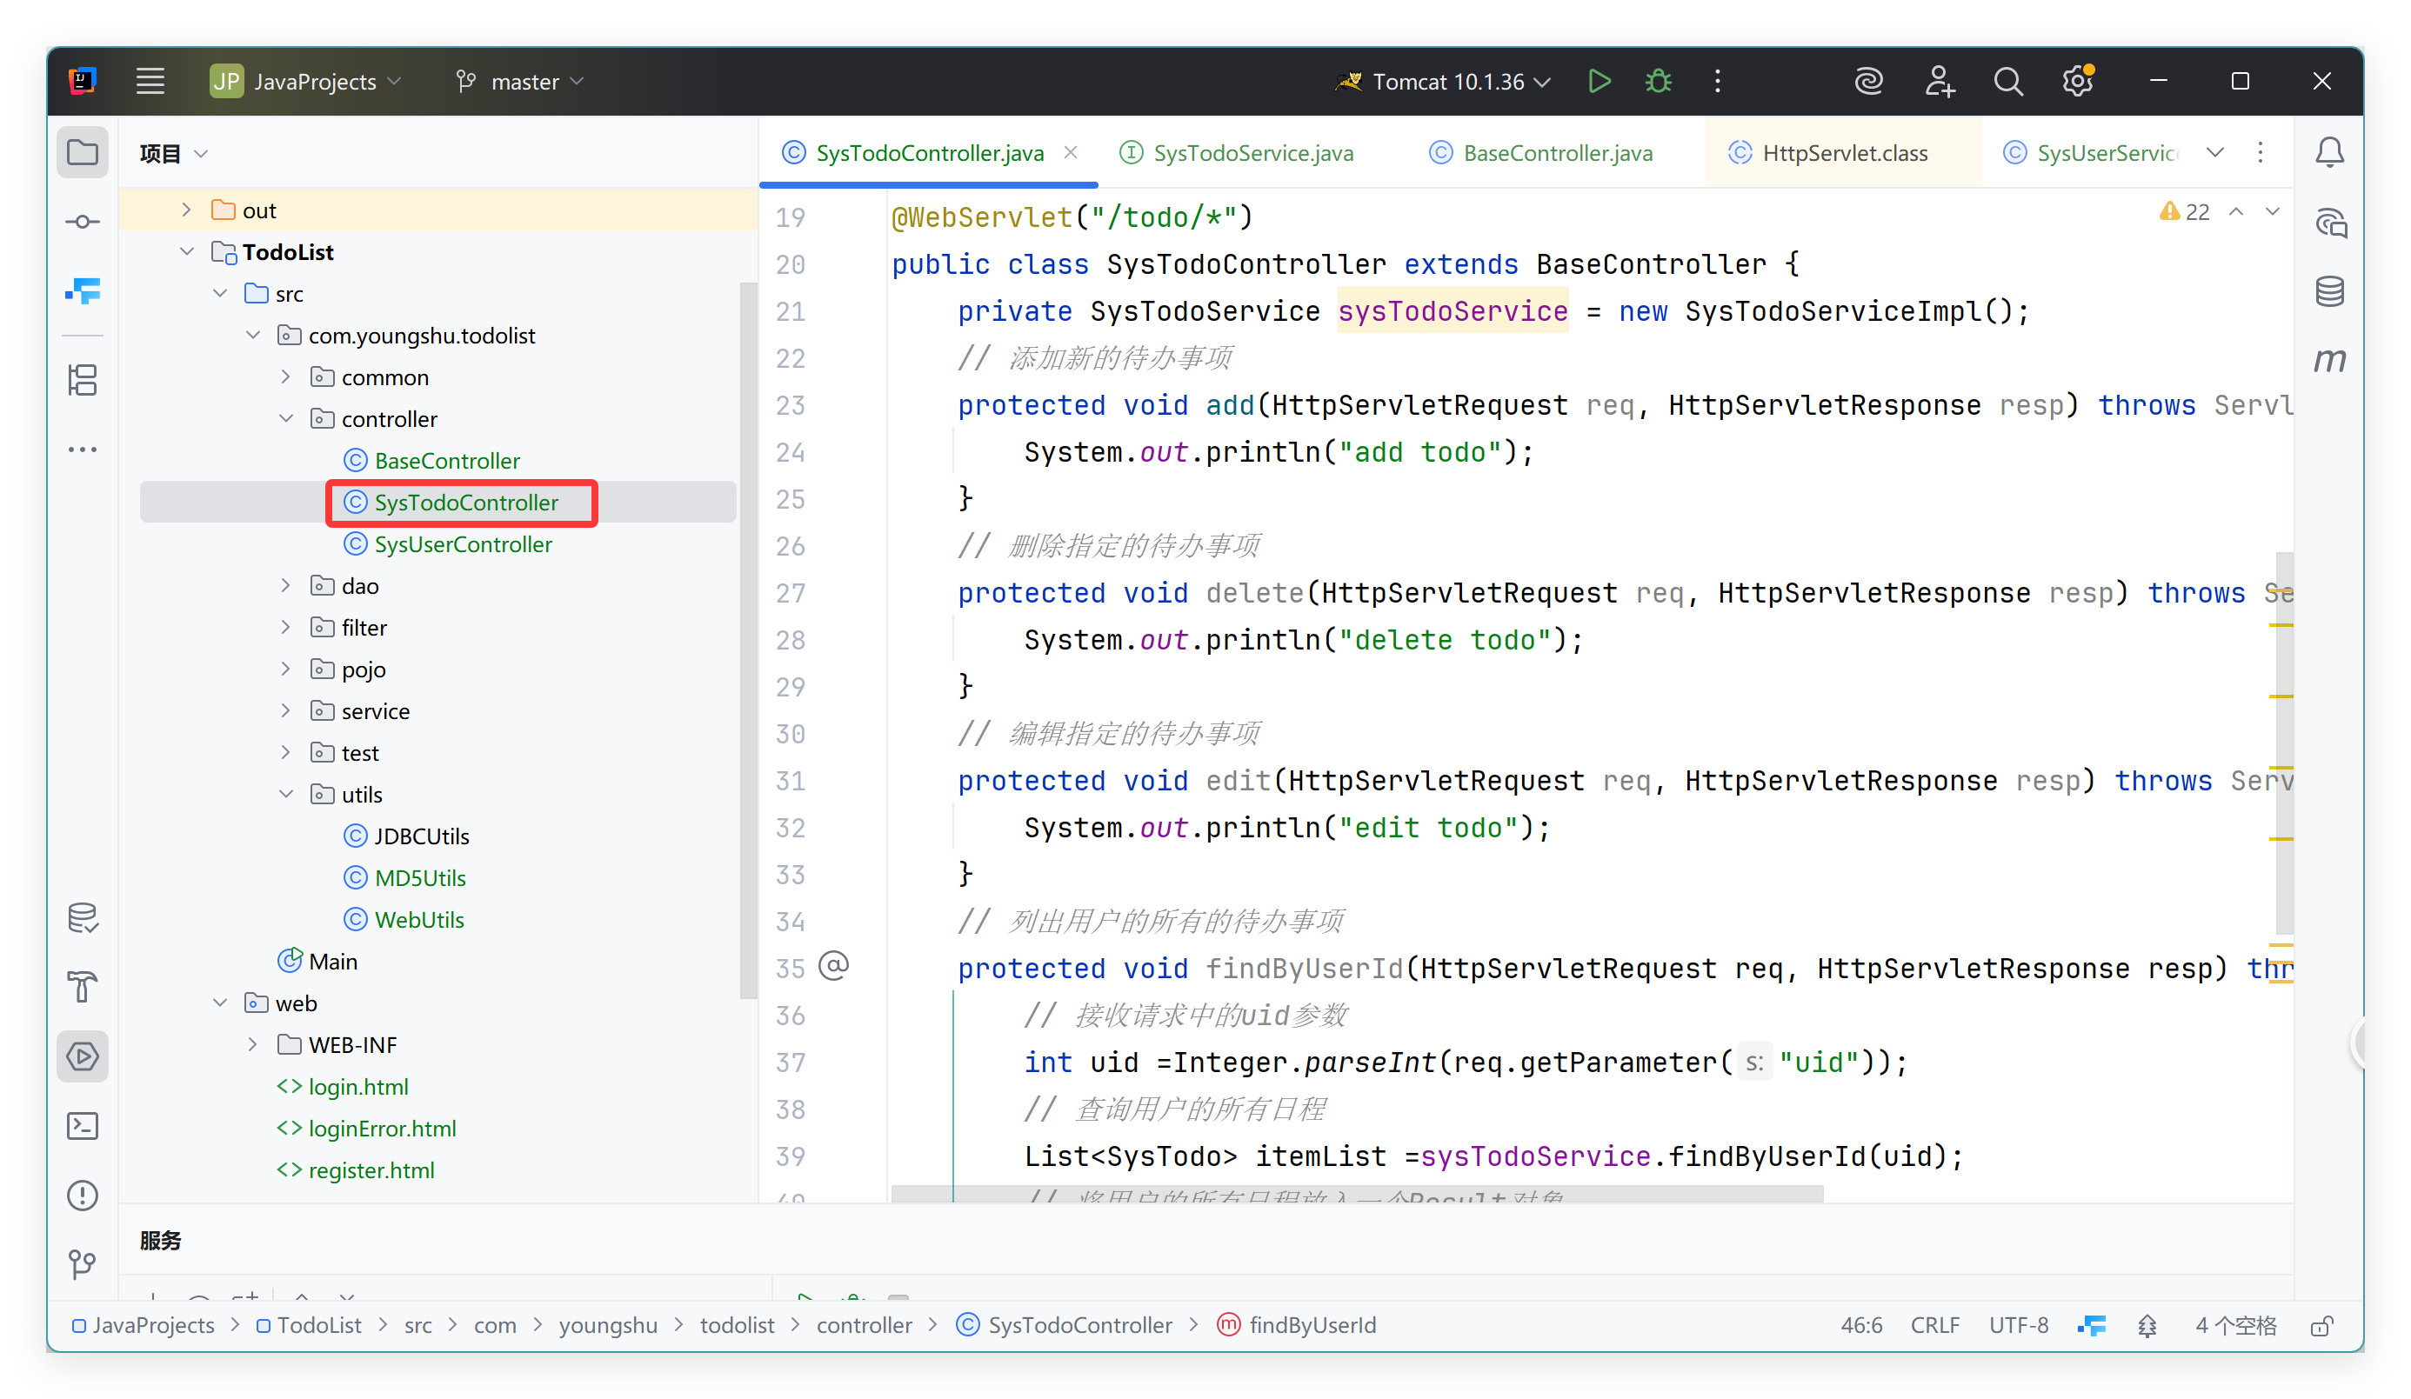
Task: Open the master branch dropdown
Action: click(x=519, y=81)
